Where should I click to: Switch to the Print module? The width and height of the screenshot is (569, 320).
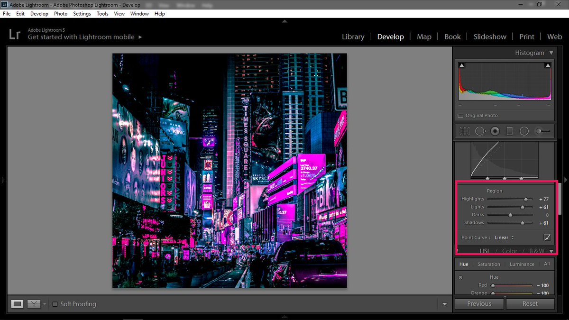pos(526,37)
